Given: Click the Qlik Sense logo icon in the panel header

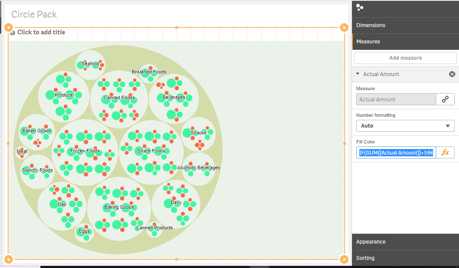Looking at the screenshot, I should [x=359, y=7].
